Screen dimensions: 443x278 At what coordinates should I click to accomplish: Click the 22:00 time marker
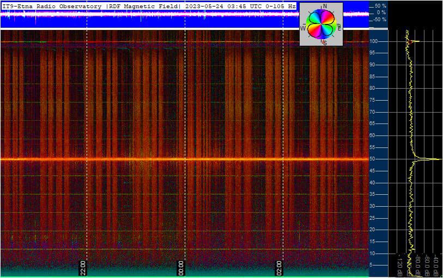click(x=83, y=268)
